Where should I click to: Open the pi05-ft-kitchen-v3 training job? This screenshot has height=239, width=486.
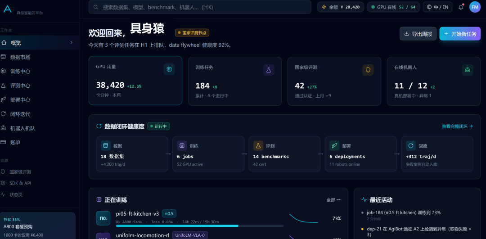point(137,214)
